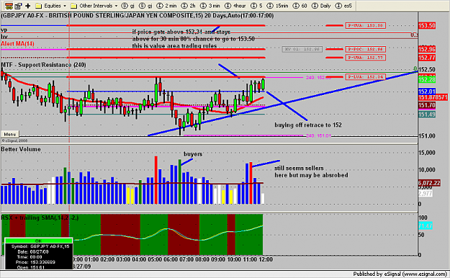Open the Other Intervals folder

92,6
